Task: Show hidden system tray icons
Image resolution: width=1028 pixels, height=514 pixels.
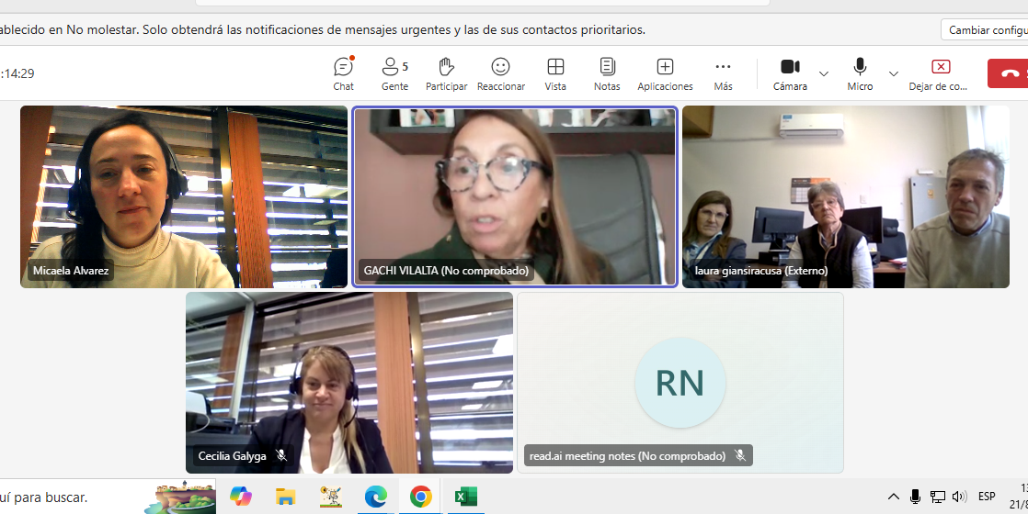Action: click(893, 497)
